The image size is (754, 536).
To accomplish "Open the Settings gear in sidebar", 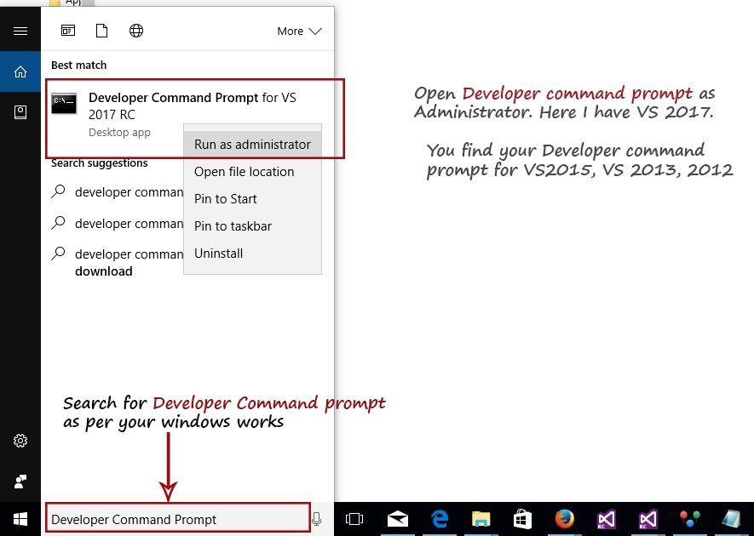I will 20,441.
